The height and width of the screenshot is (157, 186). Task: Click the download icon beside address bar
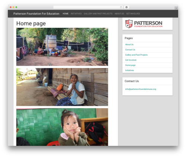(126, 7)
